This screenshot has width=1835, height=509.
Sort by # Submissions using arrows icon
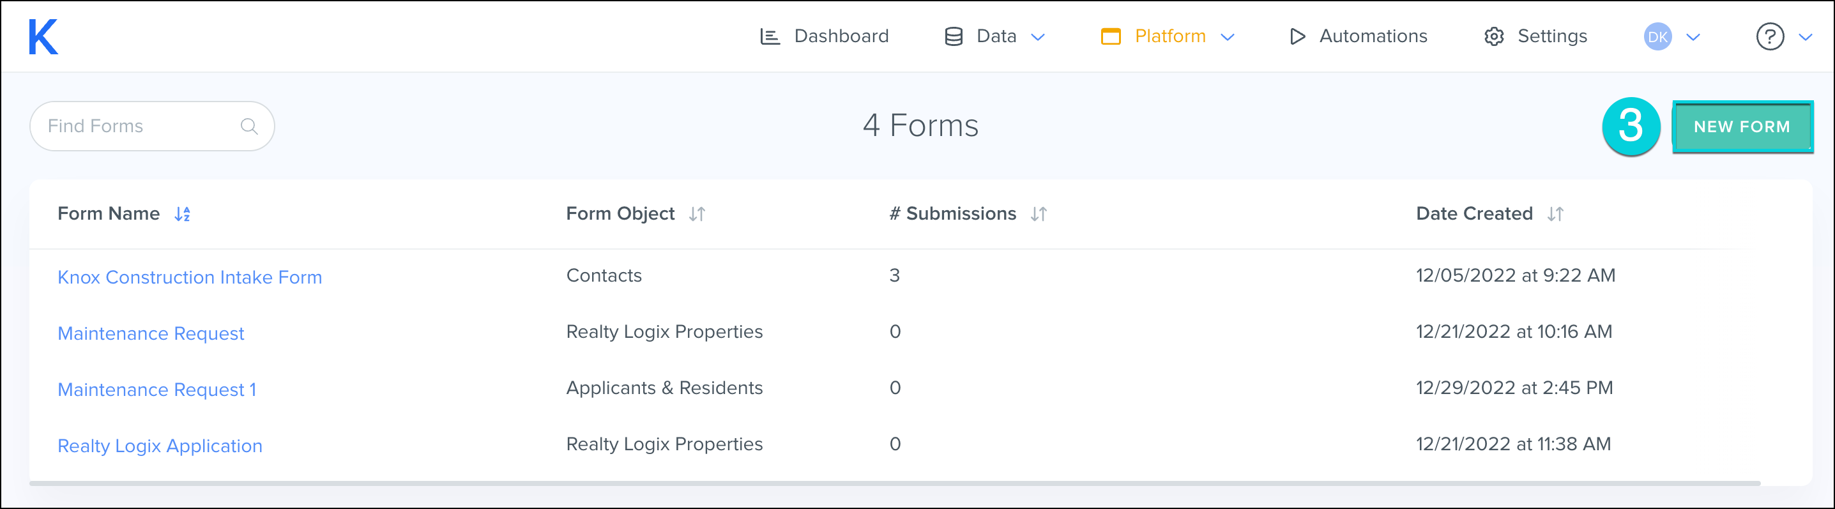click(x=1039, y=213)
